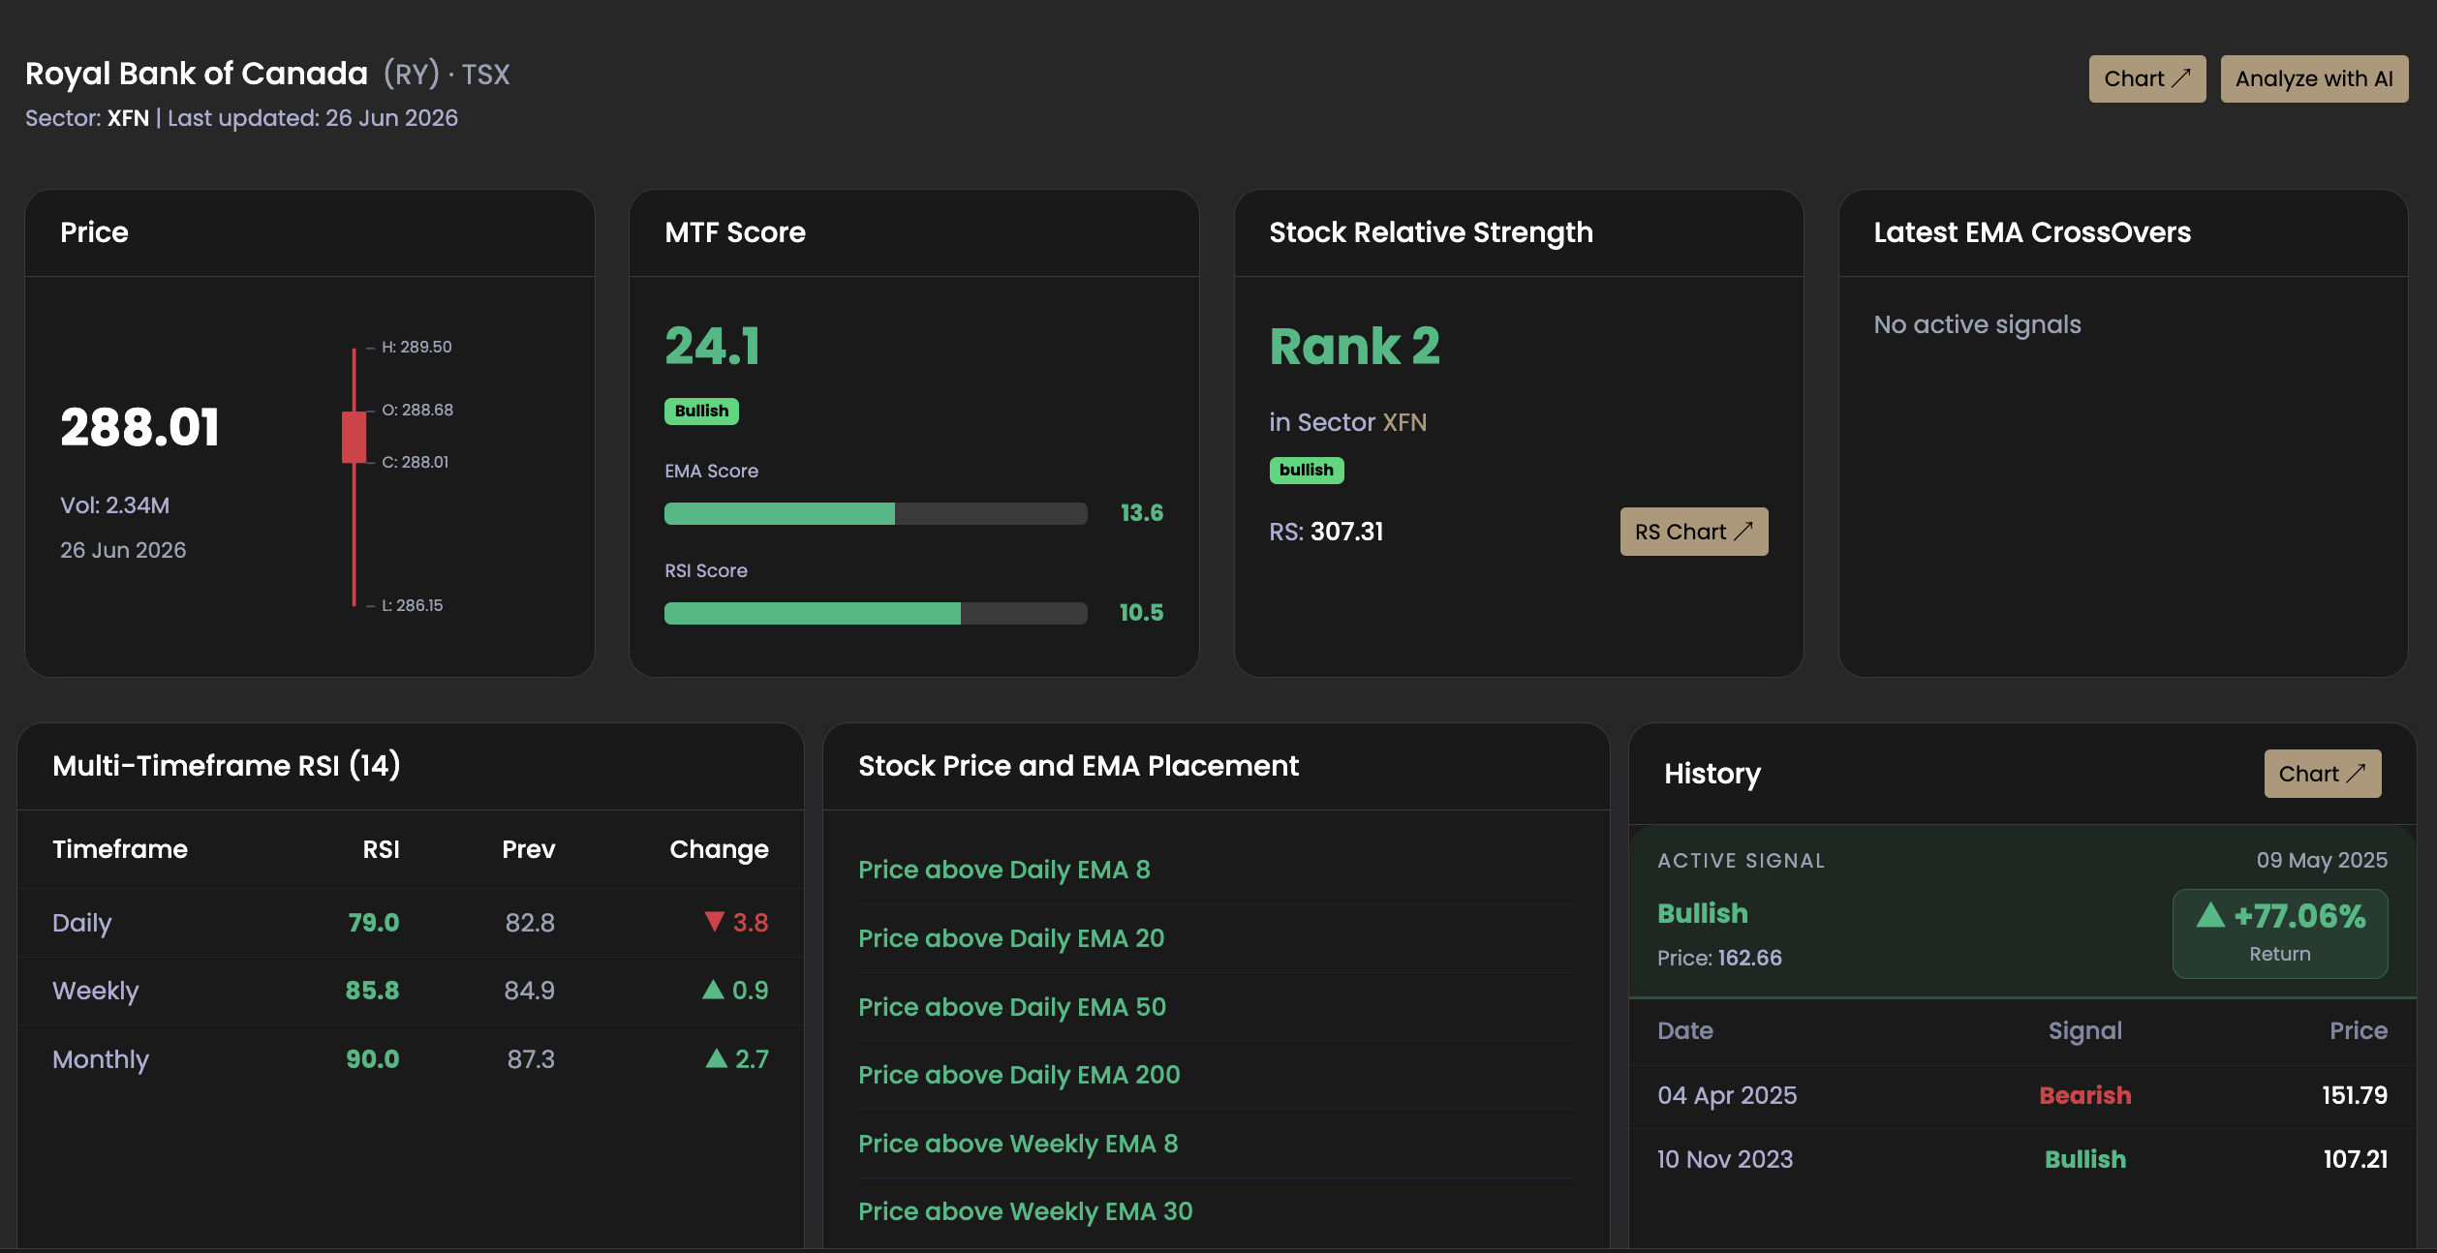Open the RS Chart button
The width and height of the screenshot is (2437, 1253).
1693,532
